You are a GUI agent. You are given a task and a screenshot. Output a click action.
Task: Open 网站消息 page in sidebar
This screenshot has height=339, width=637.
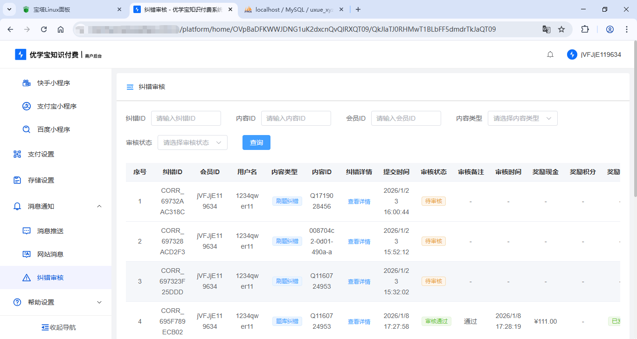coord(50,254)
